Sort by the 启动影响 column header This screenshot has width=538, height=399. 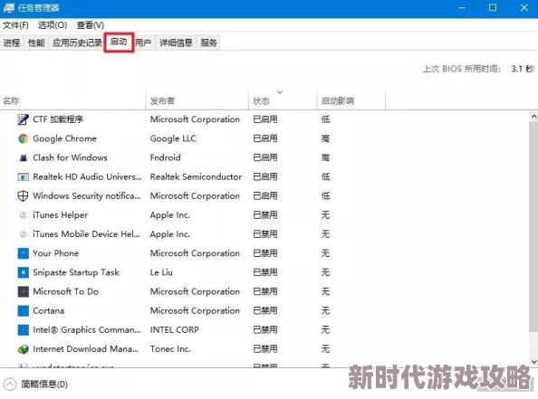point(351,100)
